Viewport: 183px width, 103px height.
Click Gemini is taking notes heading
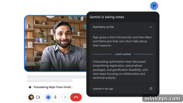click(107, 17)
